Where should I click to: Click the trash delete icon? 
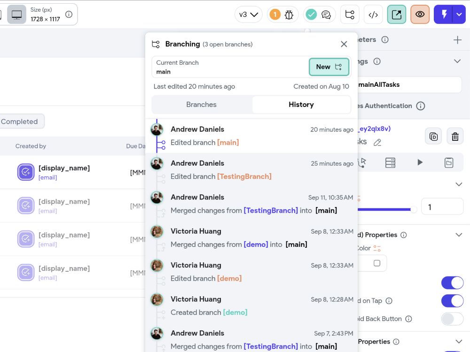454,137
